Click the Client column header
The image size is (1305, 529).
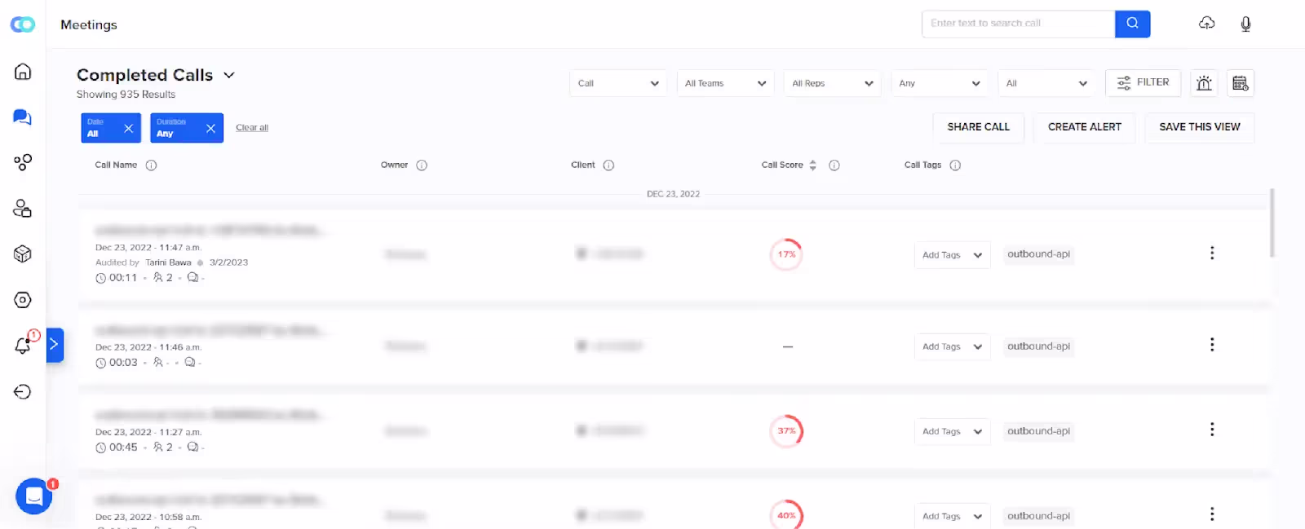pos(583,165)
